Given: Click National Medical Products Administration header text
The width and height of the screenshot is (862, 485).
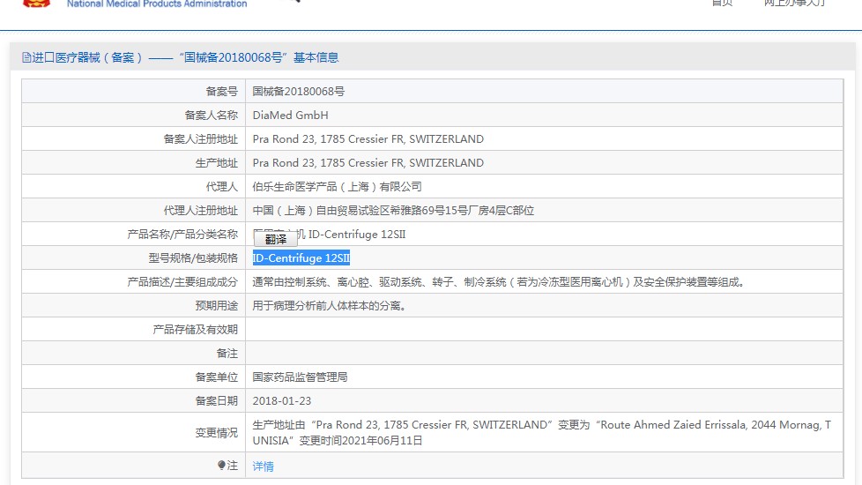Looking at the screenshot, I should (x=157, y=4).
